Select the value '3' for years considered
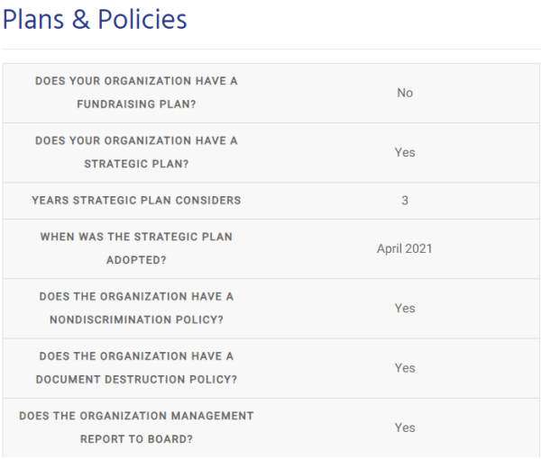This screenshot has width=541, height=459. coord(404,200)
